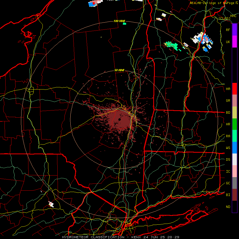
Task: Click the DS legend label
Action: (x=228, y=160)
